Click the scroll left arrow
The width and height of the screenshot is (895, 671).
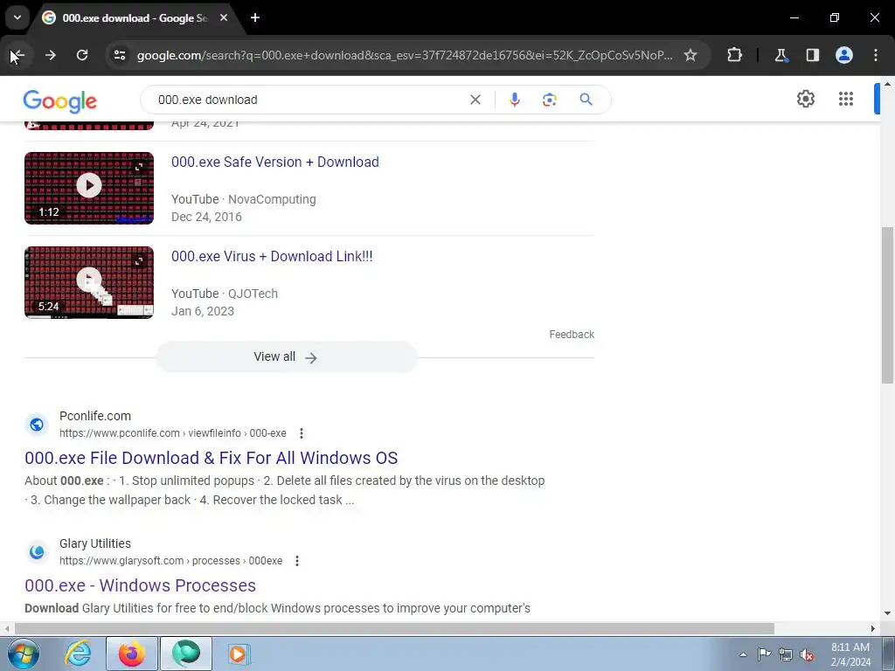point(6,629)
